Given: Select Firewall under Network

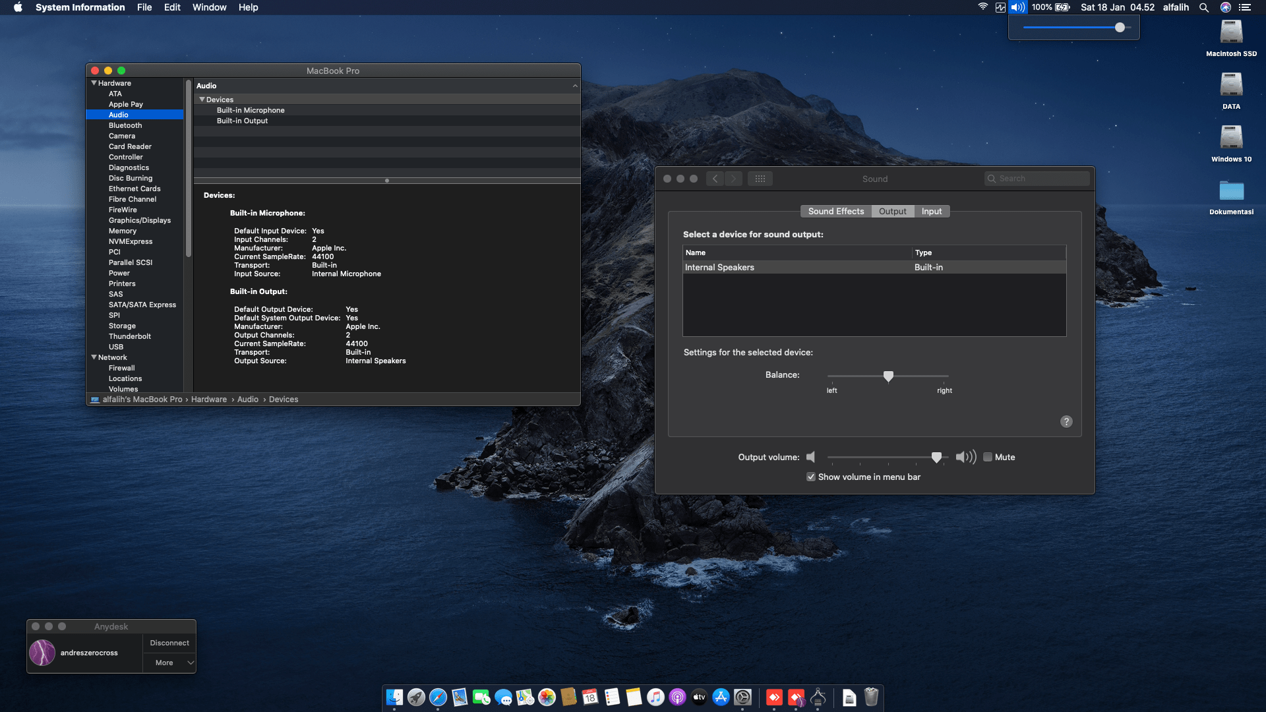Looking at the screenshot, I should pyautogui.click(x=121, y=368).
